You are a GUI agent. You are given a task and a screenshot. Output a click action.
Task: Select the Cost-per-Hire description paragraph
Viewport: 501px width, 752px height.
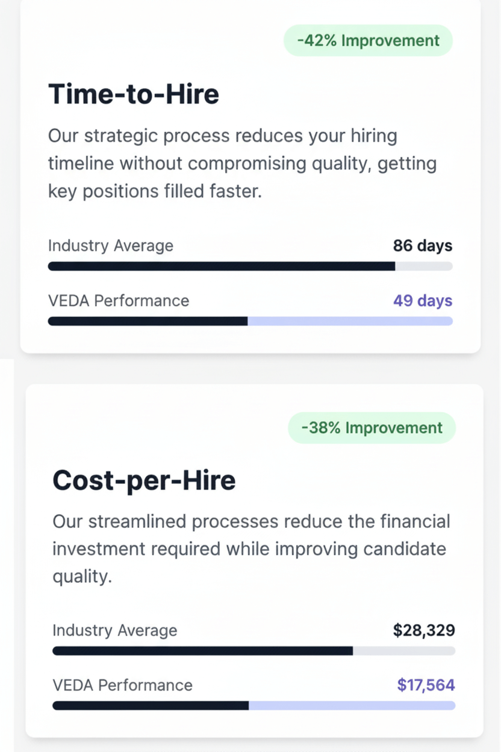pos(251,549)
